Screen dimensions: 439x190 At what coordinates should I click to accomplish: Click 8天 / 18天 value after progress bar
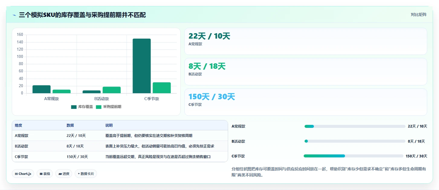tap(417, 141)
